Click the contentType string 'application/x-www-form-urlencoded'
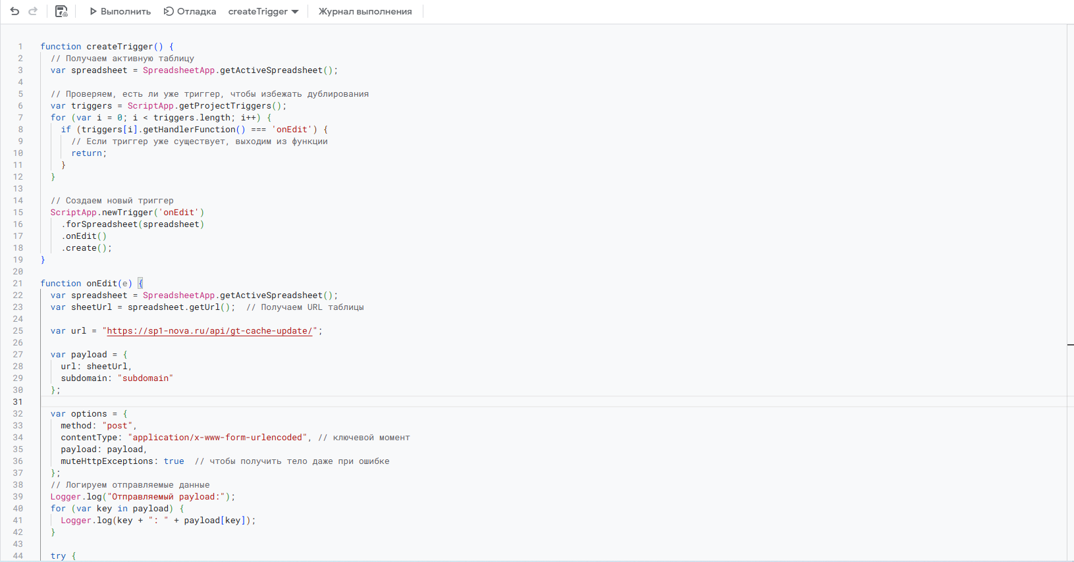Screen dimensions: 1074x562 [x=217, y=438]
